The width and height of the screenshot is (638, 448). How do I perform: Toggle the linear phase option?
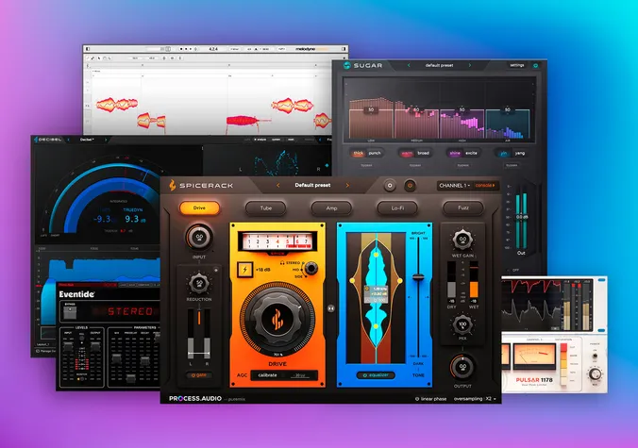click(431, 399)
